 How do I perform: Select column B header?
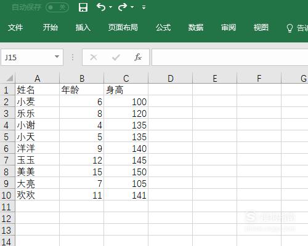(82, 78)
